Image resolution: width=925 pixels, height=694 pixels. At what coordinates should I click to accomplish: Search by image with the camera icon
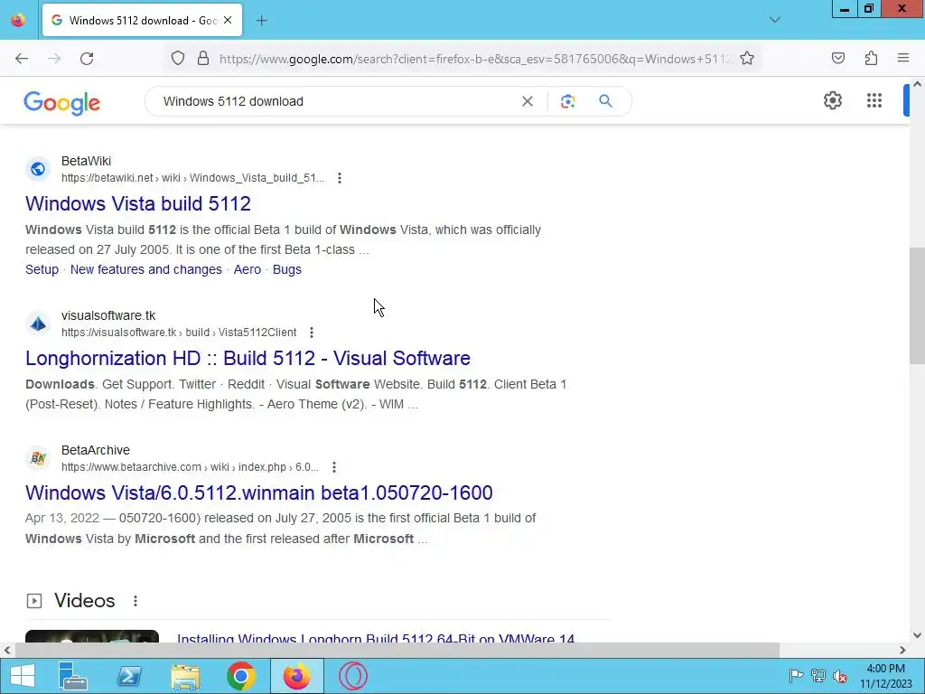567,101
